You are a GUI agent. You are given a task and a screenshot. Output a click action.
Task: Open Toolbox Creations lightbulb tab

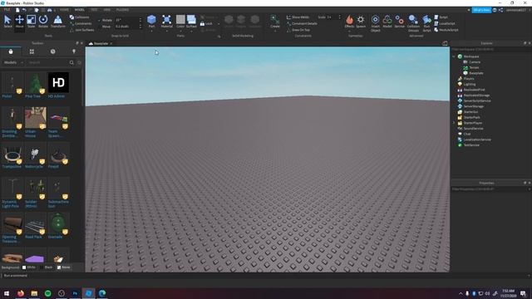point(74,51)
